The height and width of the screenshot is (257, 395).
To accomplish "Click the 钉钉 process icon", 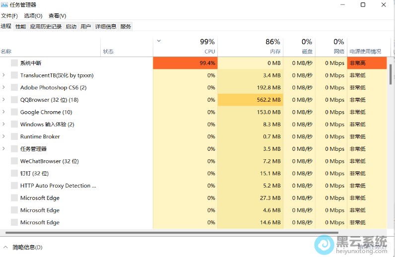I will [14, 173].
